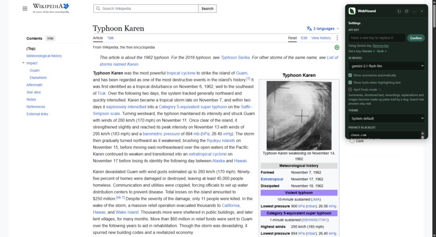Go to Notes in contents
The height and width of the screenshot is (237, 436).
point(31,99)
